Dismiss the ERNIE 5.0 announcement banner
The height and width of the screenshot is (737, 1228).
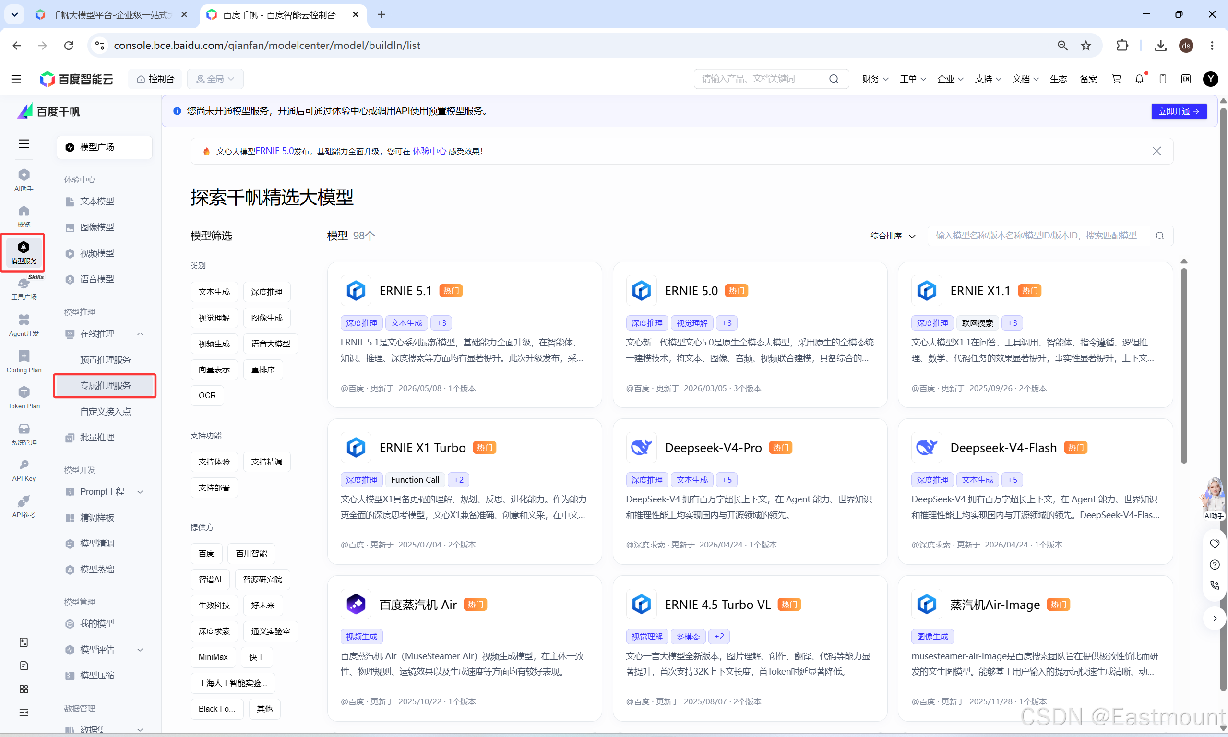(x=1156, y=151)
